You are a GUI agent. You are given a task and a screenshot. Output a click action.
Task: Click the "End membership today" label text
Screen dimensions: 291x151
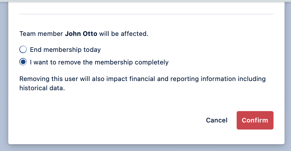tap(65, 49)
